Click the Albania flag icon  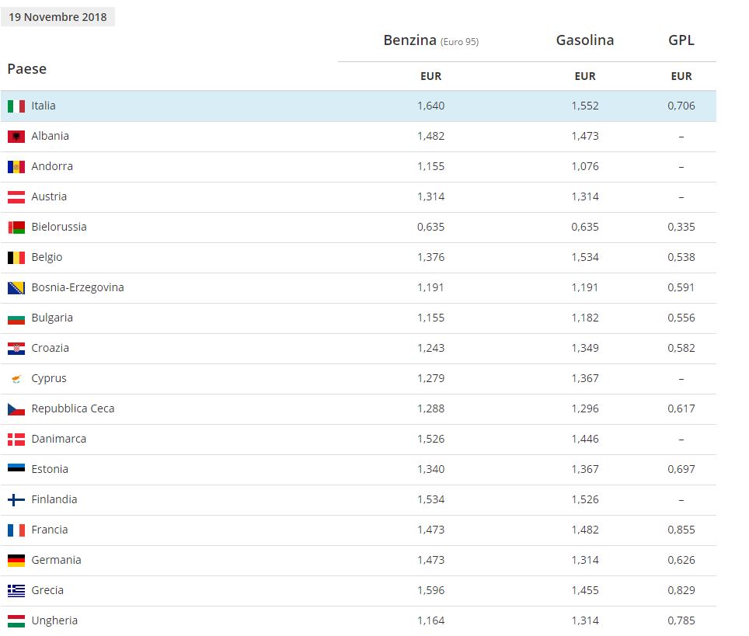click(x=16, y=137)
